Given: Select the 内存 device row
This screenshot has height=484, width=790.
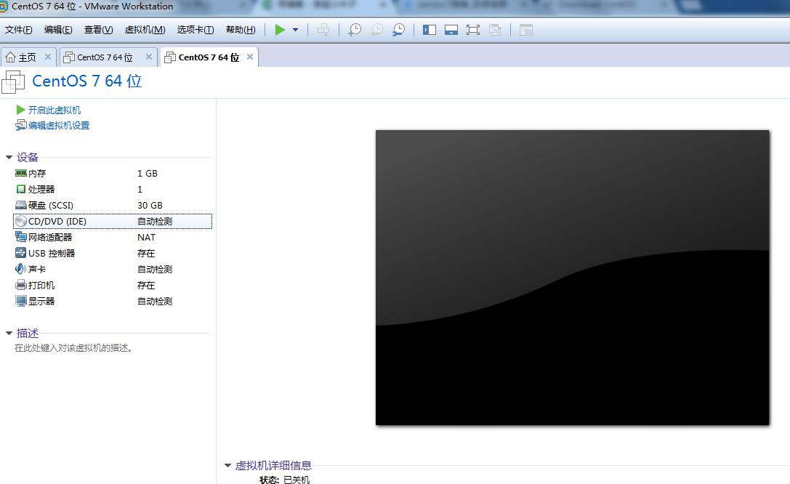Looking at the screenshot, I should (113, 173).
